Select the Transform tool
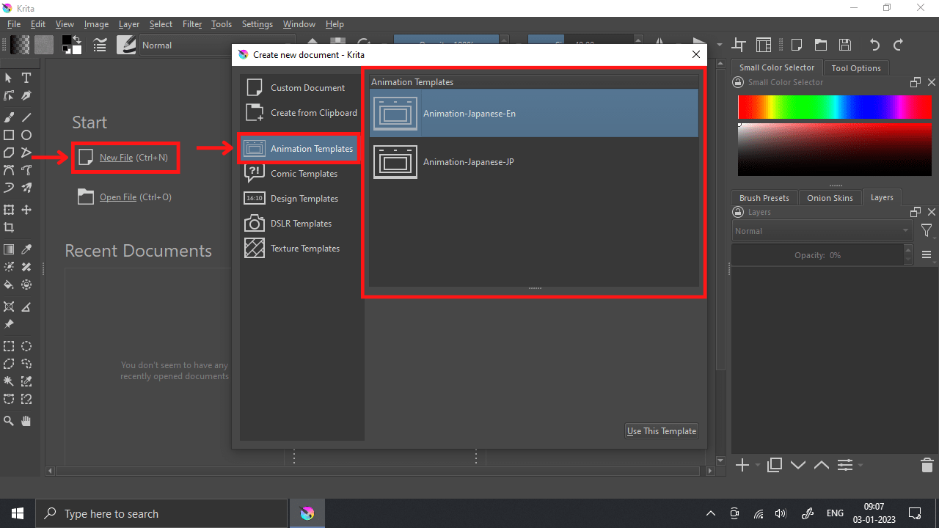Image resolution: width=939 pixels, height=528 pixels. (9, 210)
